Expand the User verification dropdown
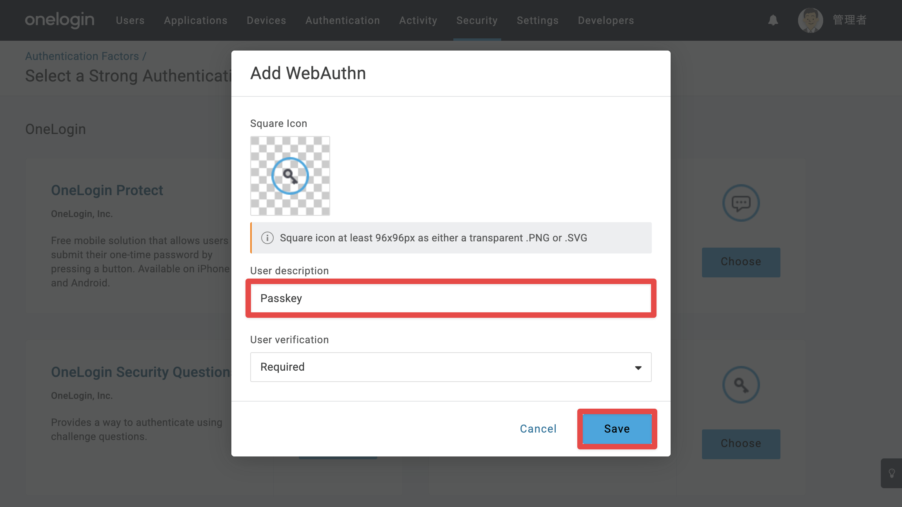 [451, 367]
